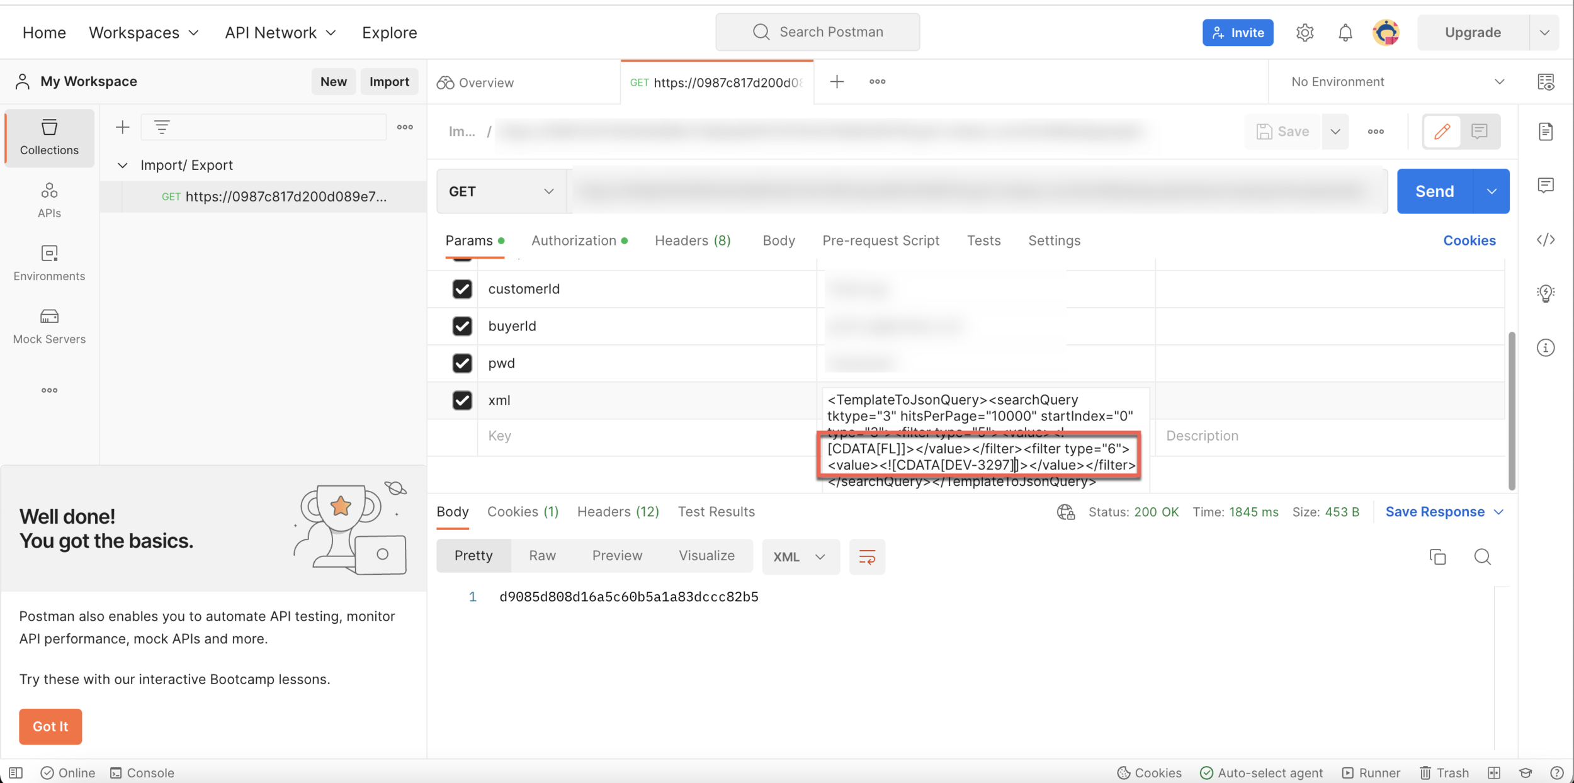Search within the response body
This screenshot has height=783, width=1574.
[1482, 556]
